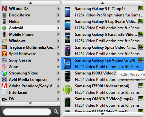Click the Tragbare Multimedia device icon
145x117 pixels.
pyautogui.click(x=4, y=47)
